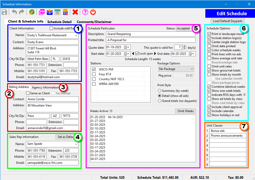Click Unit Class 1 Bonus ads field
255x180 pixels.
pos(228,131)
